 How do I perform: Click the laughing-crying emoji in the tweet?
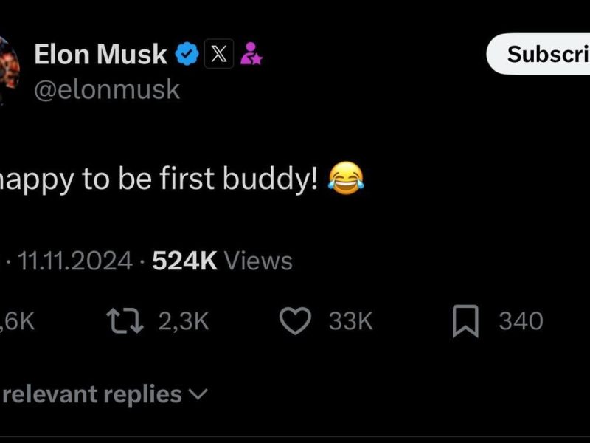pyautogui.click(x=347, y=180)
